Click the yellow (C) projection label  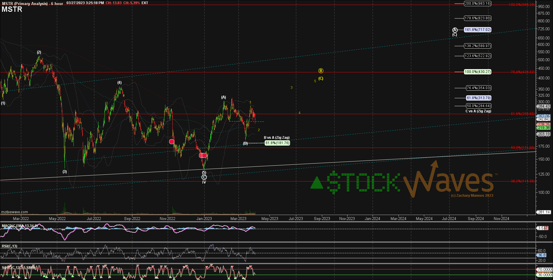[x=321, y=79]
